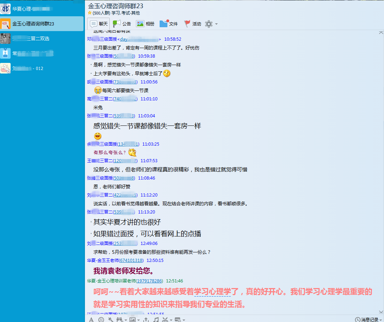Open the emoji smiley picker
This screenshot has width=384, height=322.
point(101,320)
